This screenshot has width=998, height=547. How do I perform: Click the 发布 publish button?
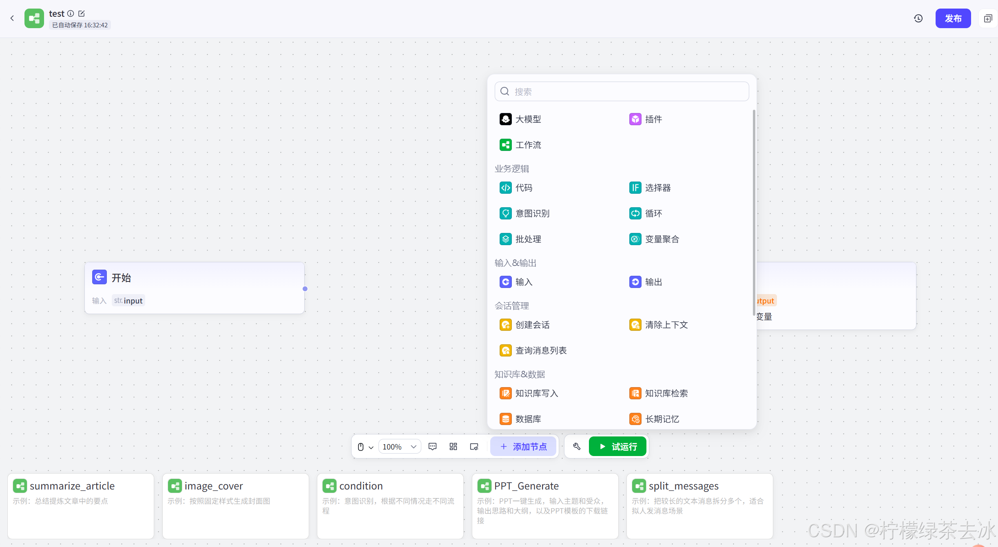tap(953, 18)
